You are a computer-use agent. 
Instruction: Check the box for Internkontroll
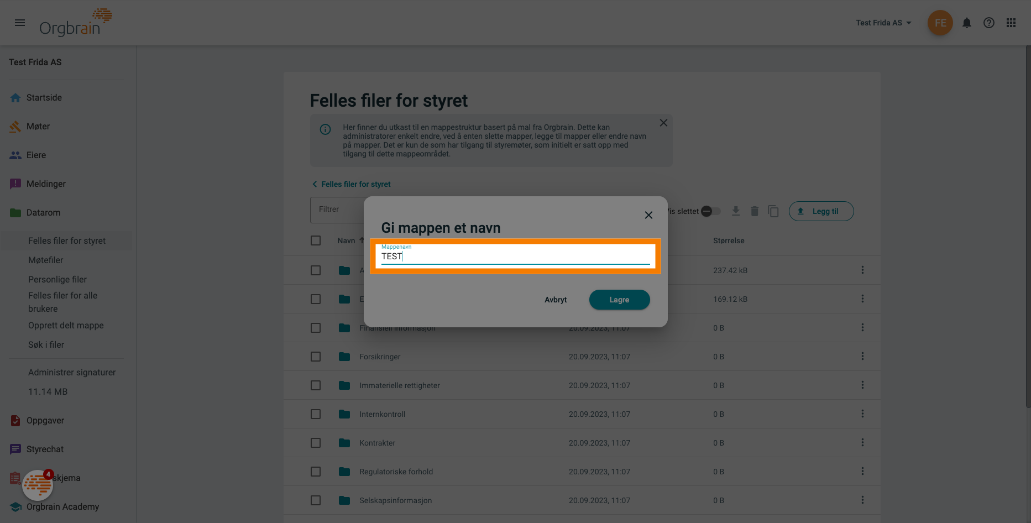coord(316,414)
